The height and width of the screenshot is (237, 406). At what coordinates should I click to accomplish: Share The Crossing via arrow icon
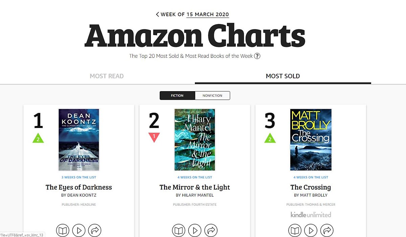[x=327, y=231]
